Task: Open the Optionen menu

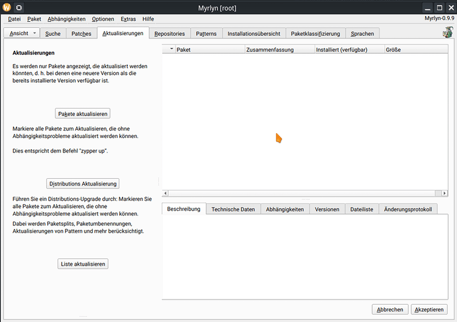Action: click(103, 19)
